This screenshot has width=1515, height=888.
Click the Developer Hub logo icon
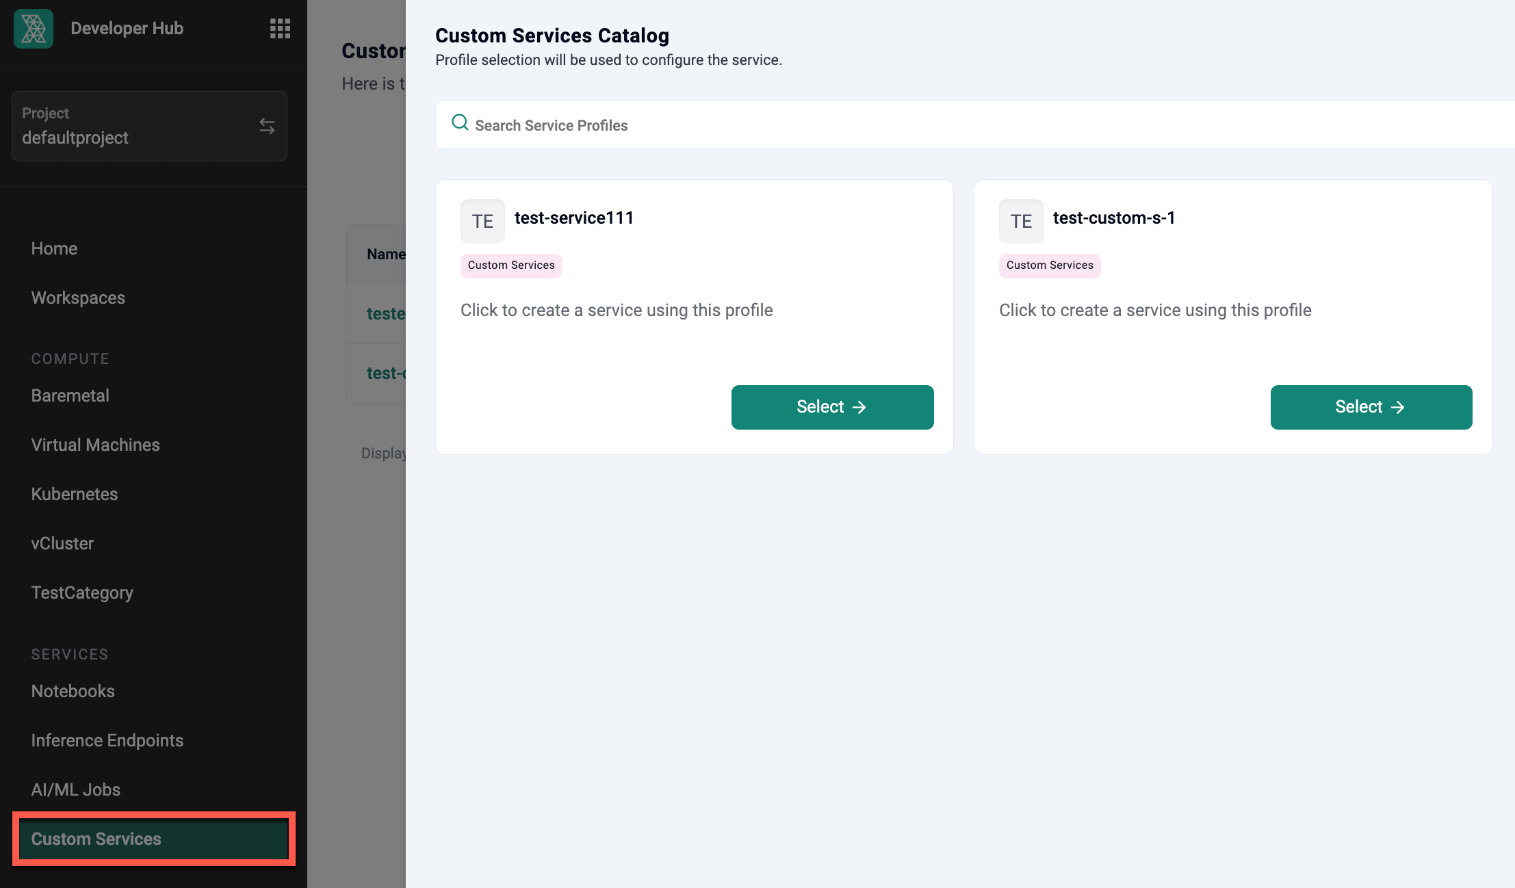[x=33, y=29]
